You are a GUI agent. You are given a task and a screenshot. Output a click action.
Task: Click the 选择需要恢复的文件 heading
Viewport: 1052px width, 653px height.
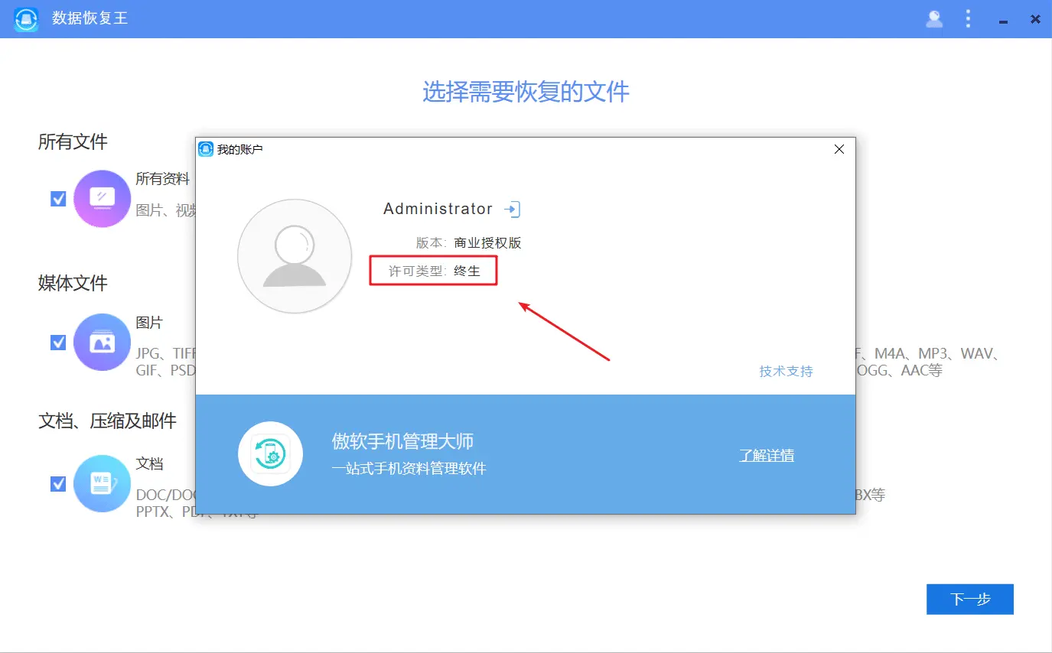tap(526, 93)
